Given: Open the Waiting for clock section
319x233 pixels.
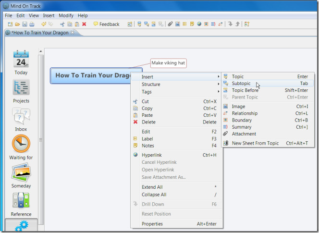Looking at the screenshot, I should coord(21,147).
